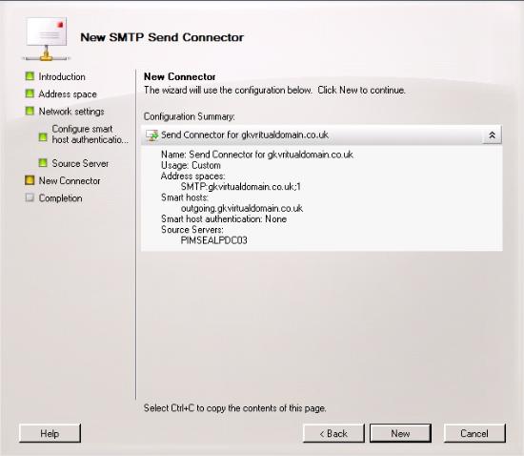The width and height of the screenshot is (524, 456).
Task: Click the green Source Server step indicator
Action: click(x=43, y=163)
